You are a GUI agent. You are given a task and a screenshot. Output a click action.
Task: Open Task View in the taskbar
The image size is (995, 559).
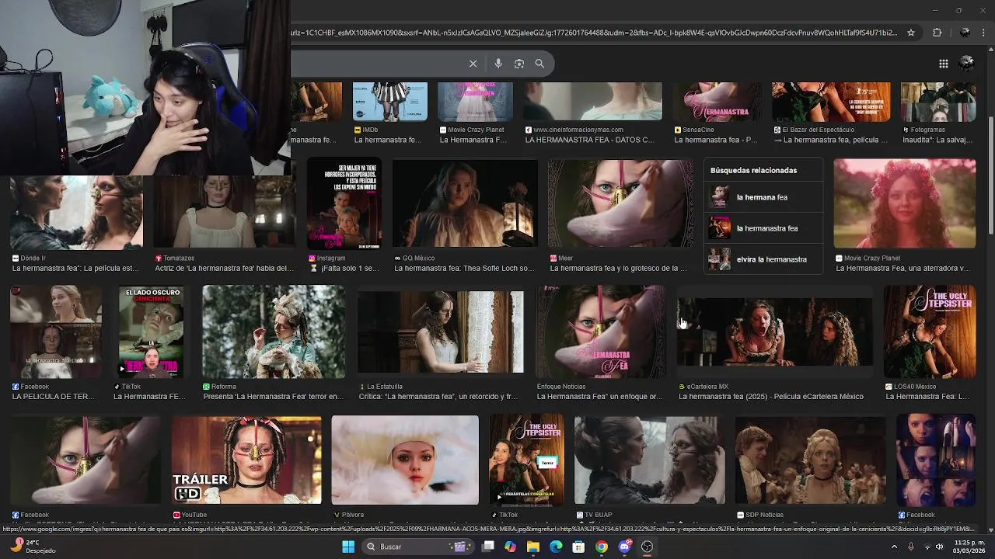coord(488,547)
